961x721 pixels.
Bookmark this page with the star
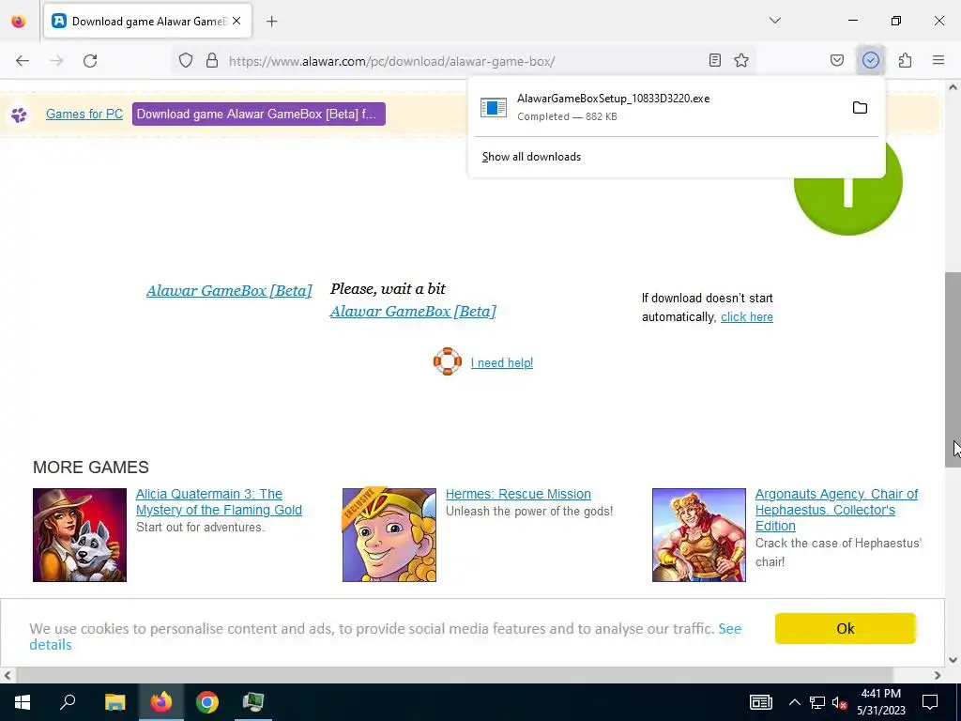point(741,60)
